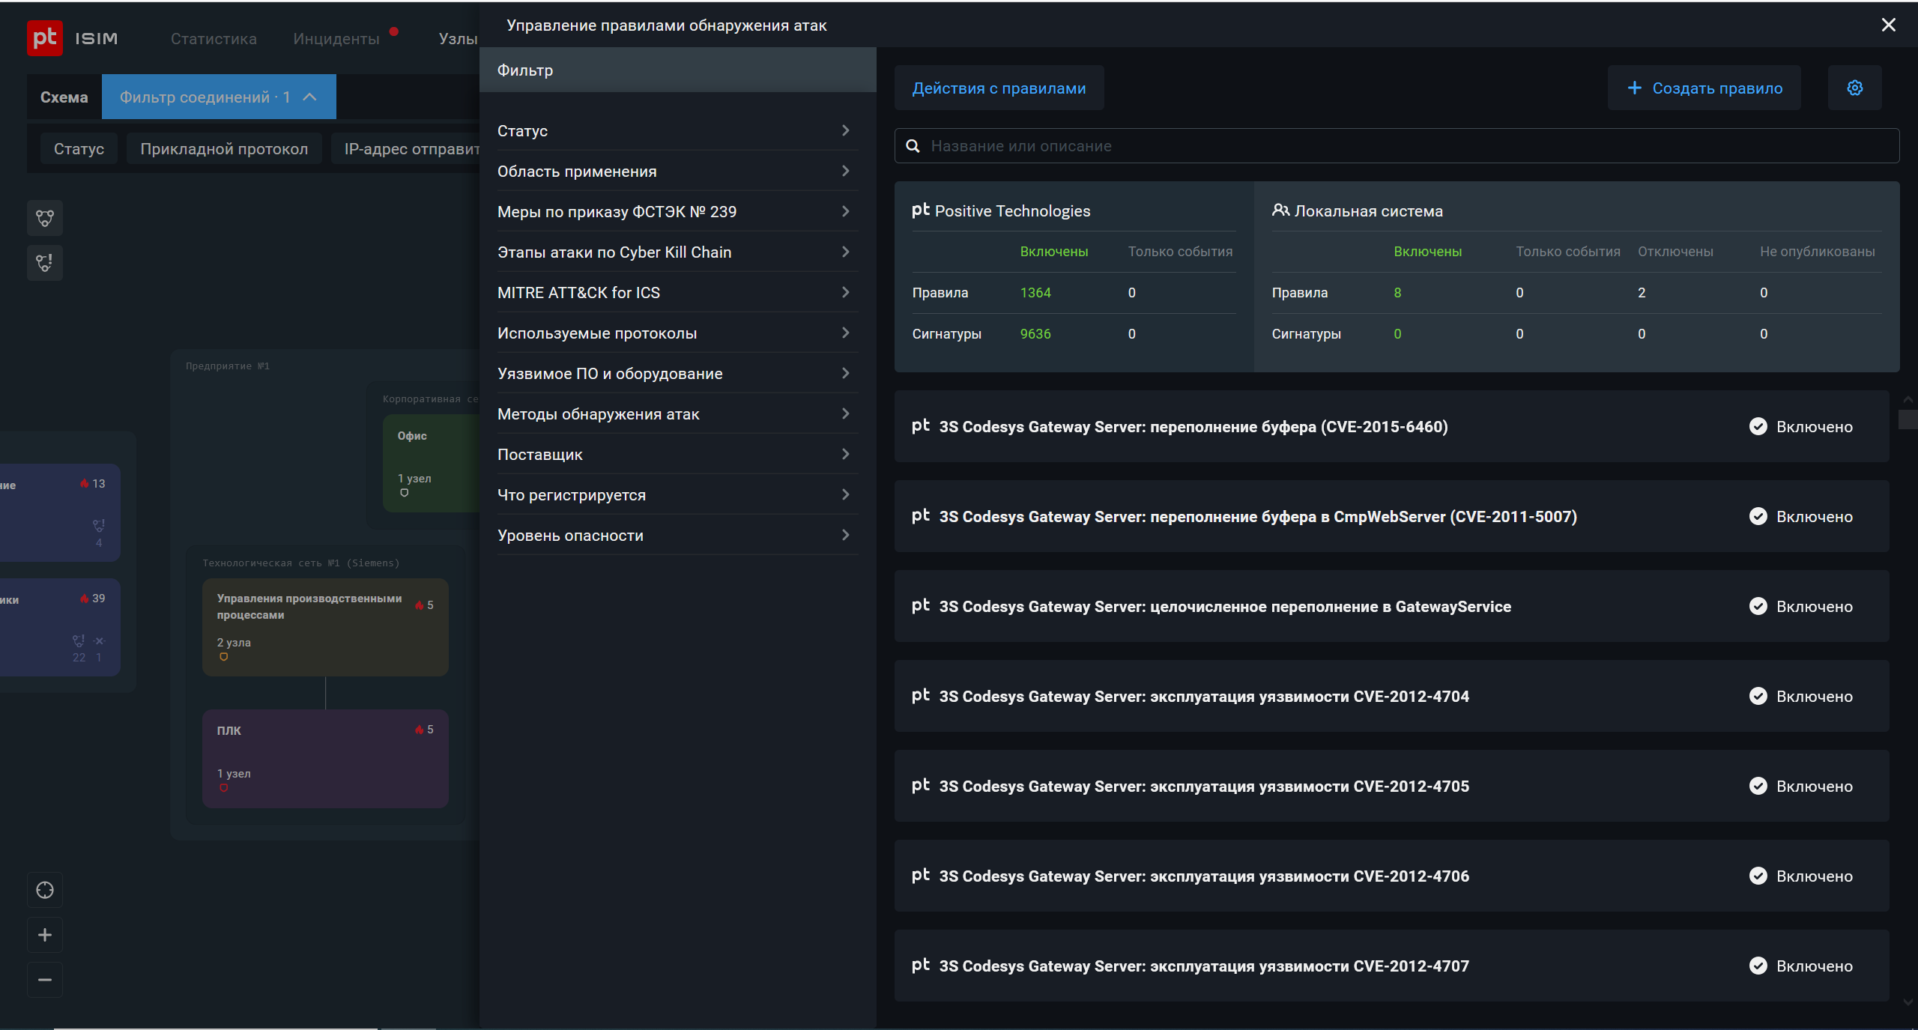This screenshot has height=1030, width=1918.
Task: Toggle Включено status for CVE-2015-6460 rule
Action: pos(1800,427)
